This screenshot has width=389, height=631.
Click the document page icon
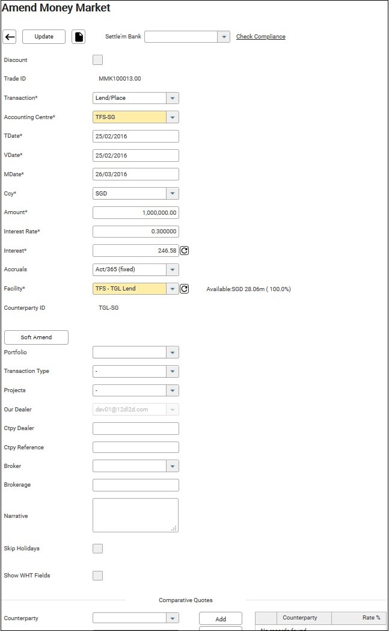[x=79, y=37]
